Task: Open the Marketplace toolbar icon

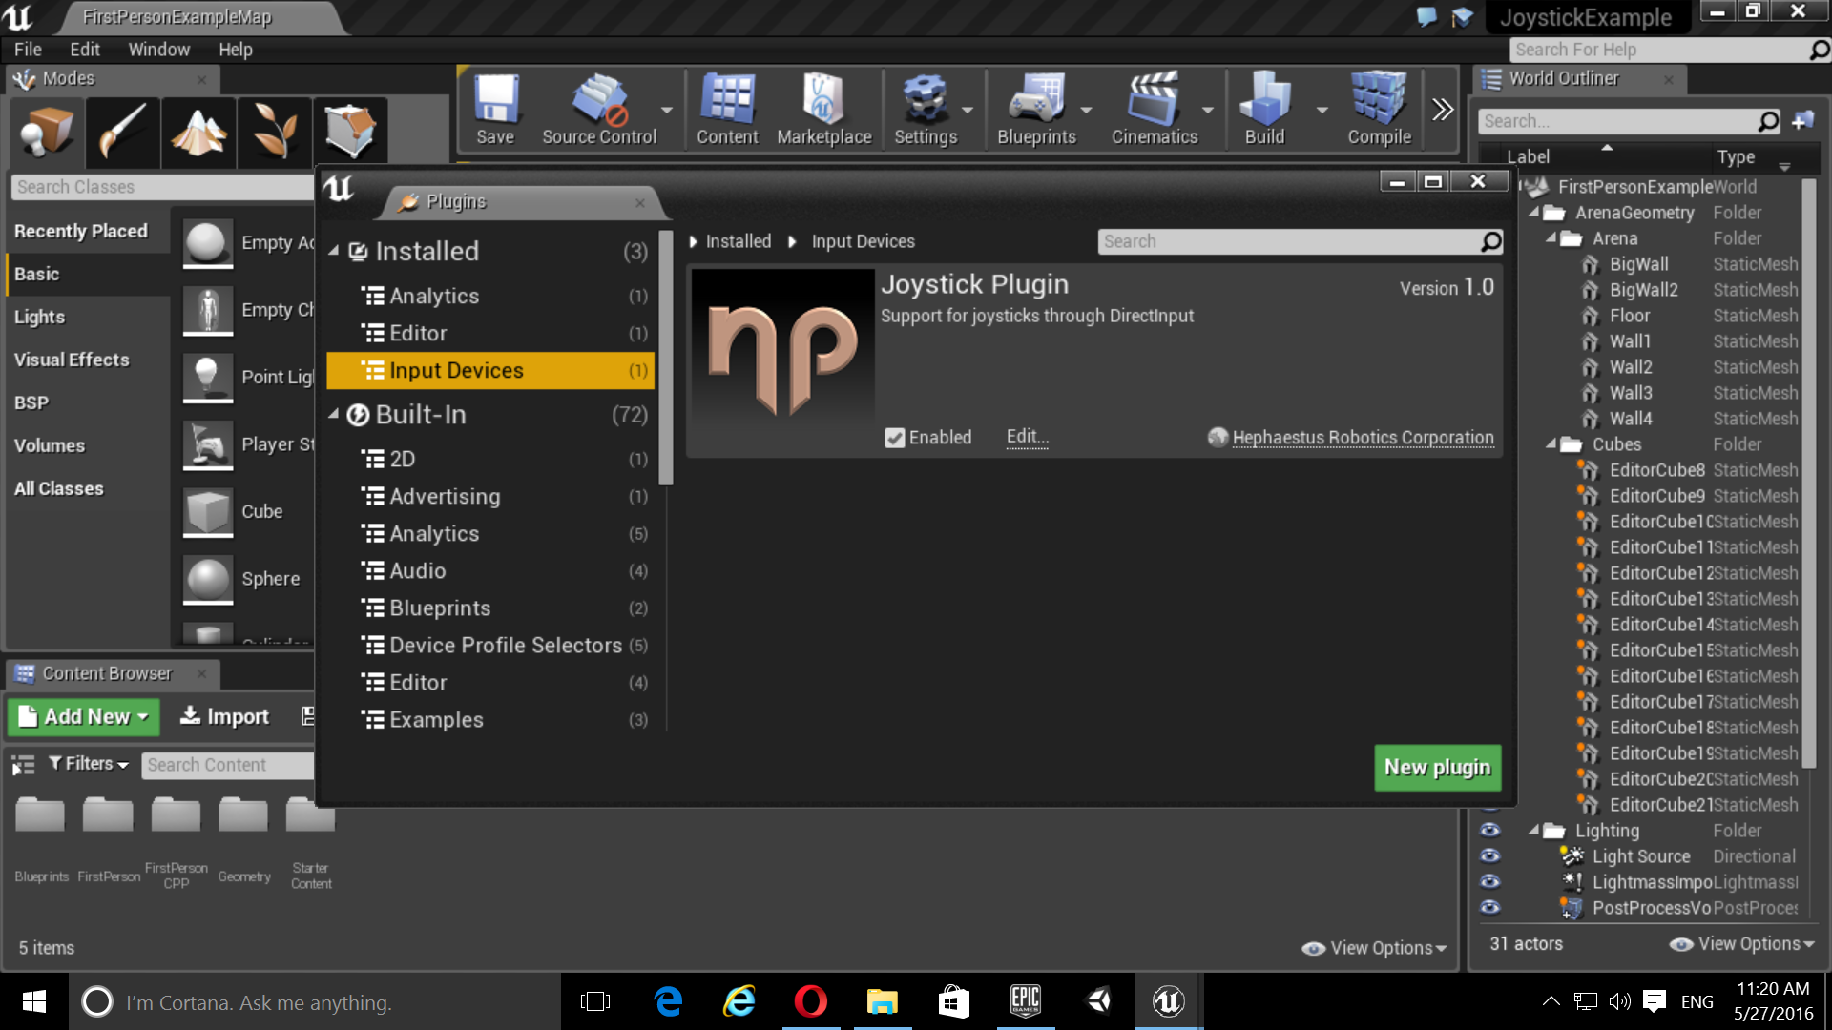Action: (823, 110)
